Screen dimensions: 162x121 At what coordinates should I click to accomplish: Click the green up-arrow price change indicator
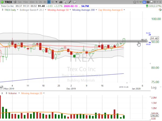coord(147,6)
